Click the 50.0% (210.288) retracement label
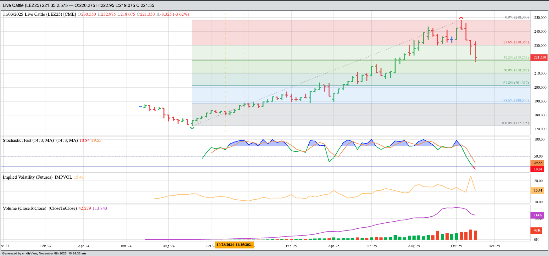 coord(516,70)
